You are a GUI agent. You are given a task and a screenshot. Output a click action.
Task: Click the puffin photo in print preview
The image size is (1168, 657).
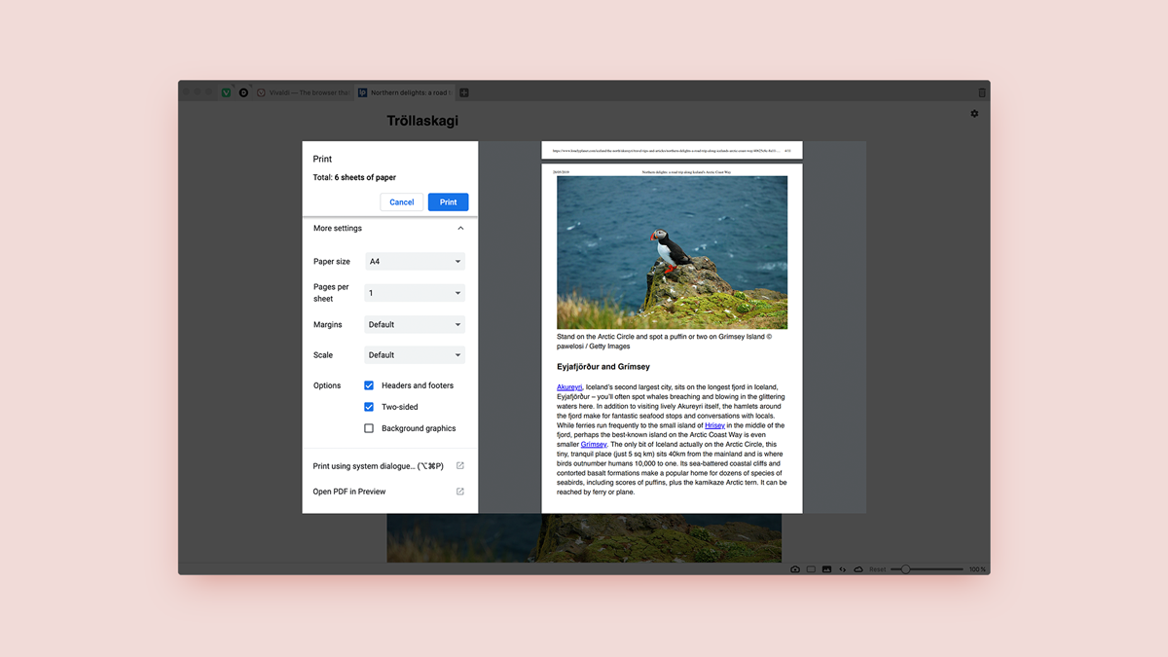[672, 252]
